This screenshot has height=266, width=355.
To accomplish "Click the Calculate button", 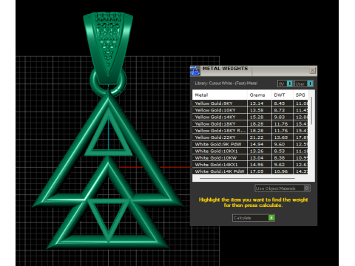I will [x=254, y=218].
